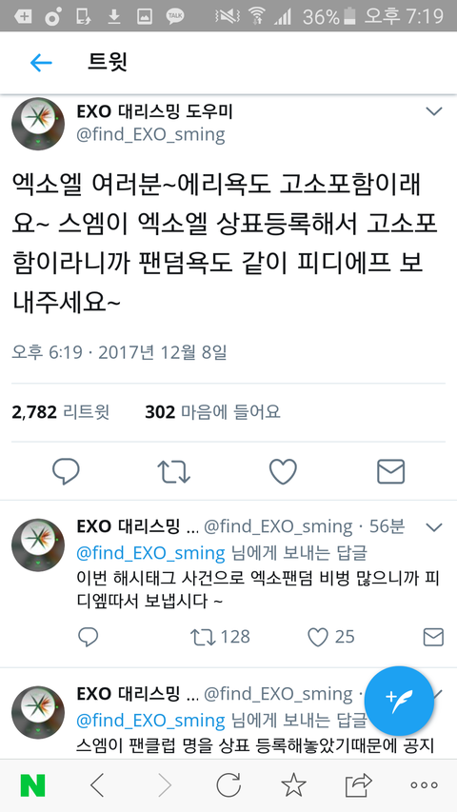The image size is (457, 812).
Task: Open main tweet's dropdown chevron
Action: click(x=434, y=111)
